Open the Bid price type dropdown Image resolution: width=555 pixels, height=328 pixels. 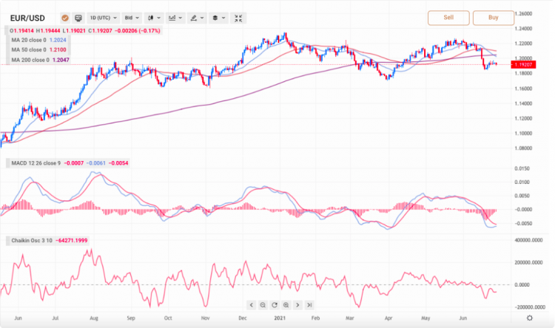(x=132, y=16)
